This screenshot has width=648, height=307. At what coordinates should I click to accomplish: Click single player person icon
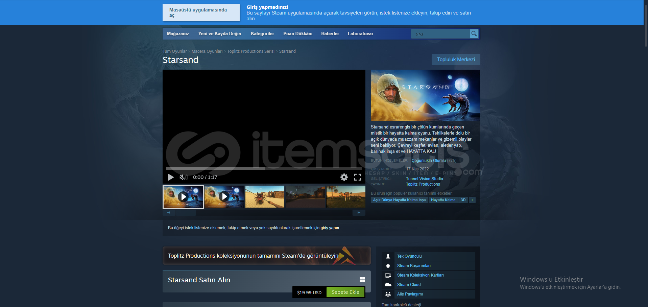click(x=388, y=256)
